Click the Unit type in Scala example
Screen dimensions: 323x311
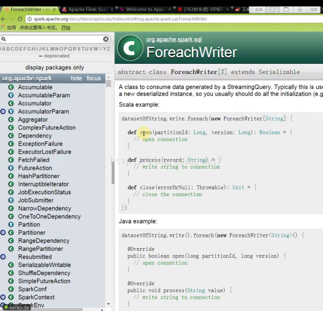click(238, 187)
